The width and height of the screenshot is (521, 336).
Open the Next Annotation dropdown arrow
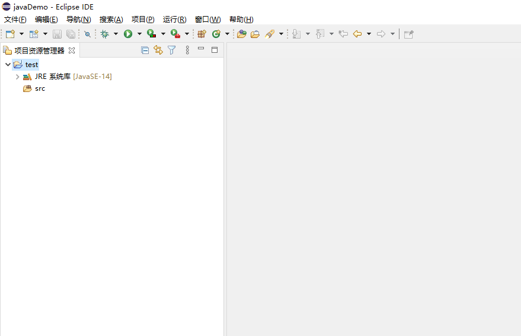coord(308,34)
